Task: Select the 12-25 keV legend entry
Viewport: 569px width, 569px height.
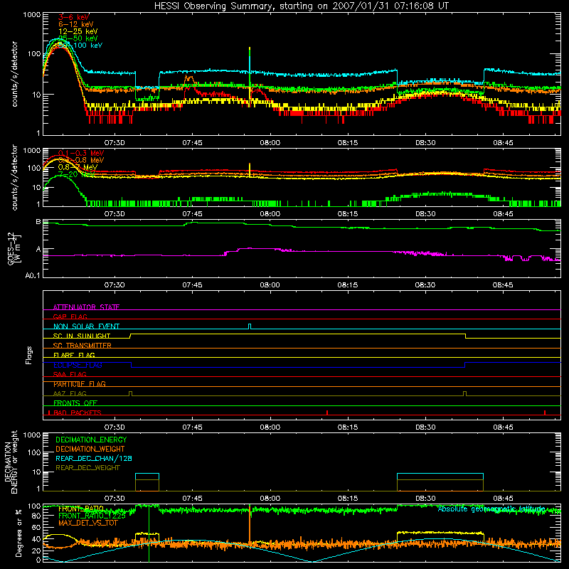Action: click(x=78, y=31)
